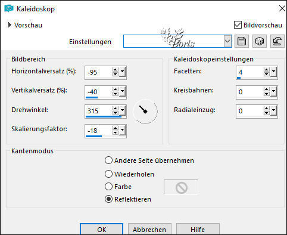Click the save preset floppy disk icon

[242, 41]
